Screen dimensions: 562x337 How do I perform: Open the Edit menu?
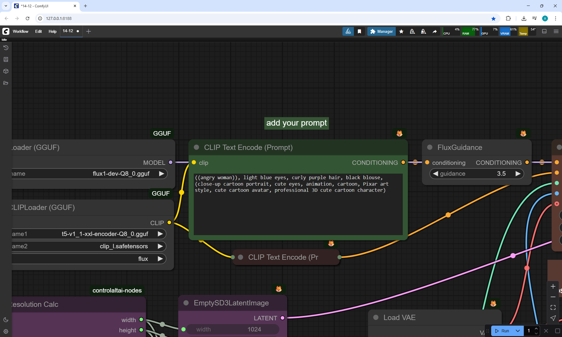pyautogui.click(x=38, y=31)
